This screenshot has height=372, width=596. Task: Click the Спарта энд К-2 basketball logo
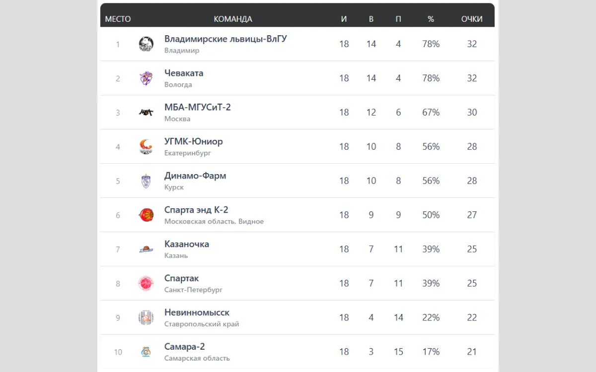[x=146, y=215]
